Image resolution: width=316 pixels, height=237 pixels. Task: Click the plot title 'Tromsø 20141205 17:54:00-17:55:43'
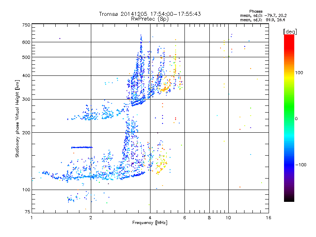point(150,14)
